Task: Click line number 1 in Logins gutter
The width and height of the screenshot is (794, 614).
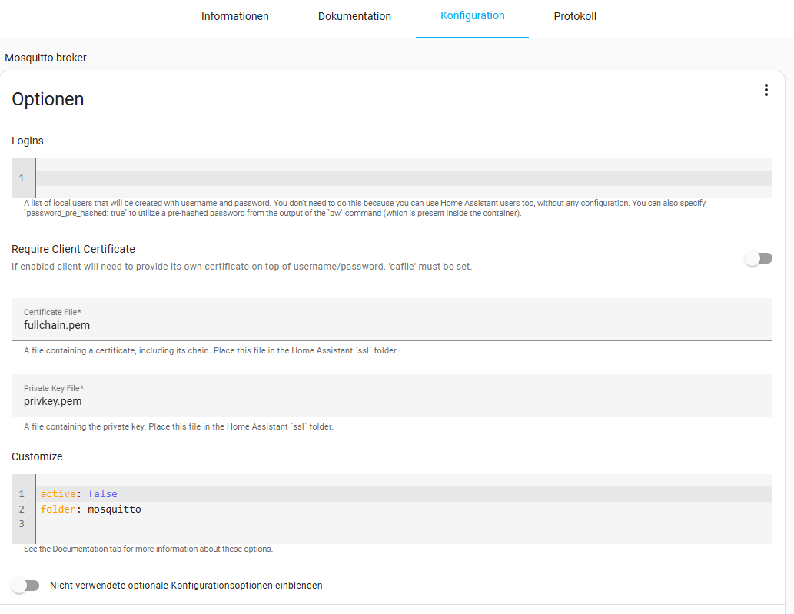Action: 22,178
